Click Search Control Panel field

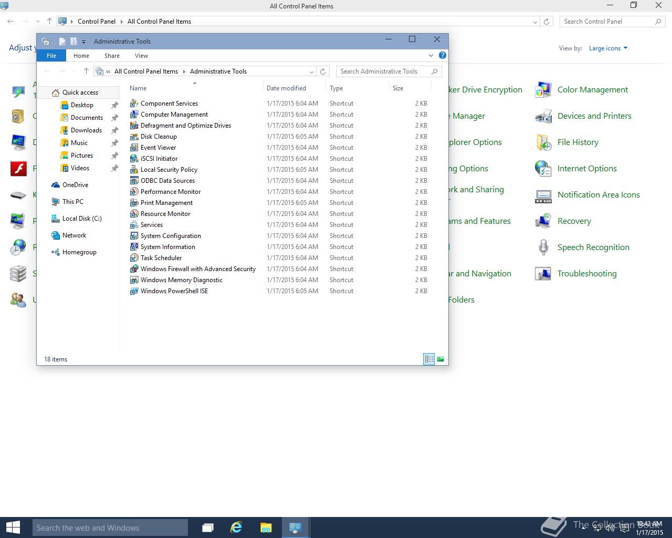click(612, 22)
